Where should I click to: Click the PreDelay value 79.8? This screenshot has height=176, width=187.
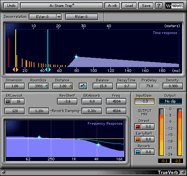click(150, 86)
